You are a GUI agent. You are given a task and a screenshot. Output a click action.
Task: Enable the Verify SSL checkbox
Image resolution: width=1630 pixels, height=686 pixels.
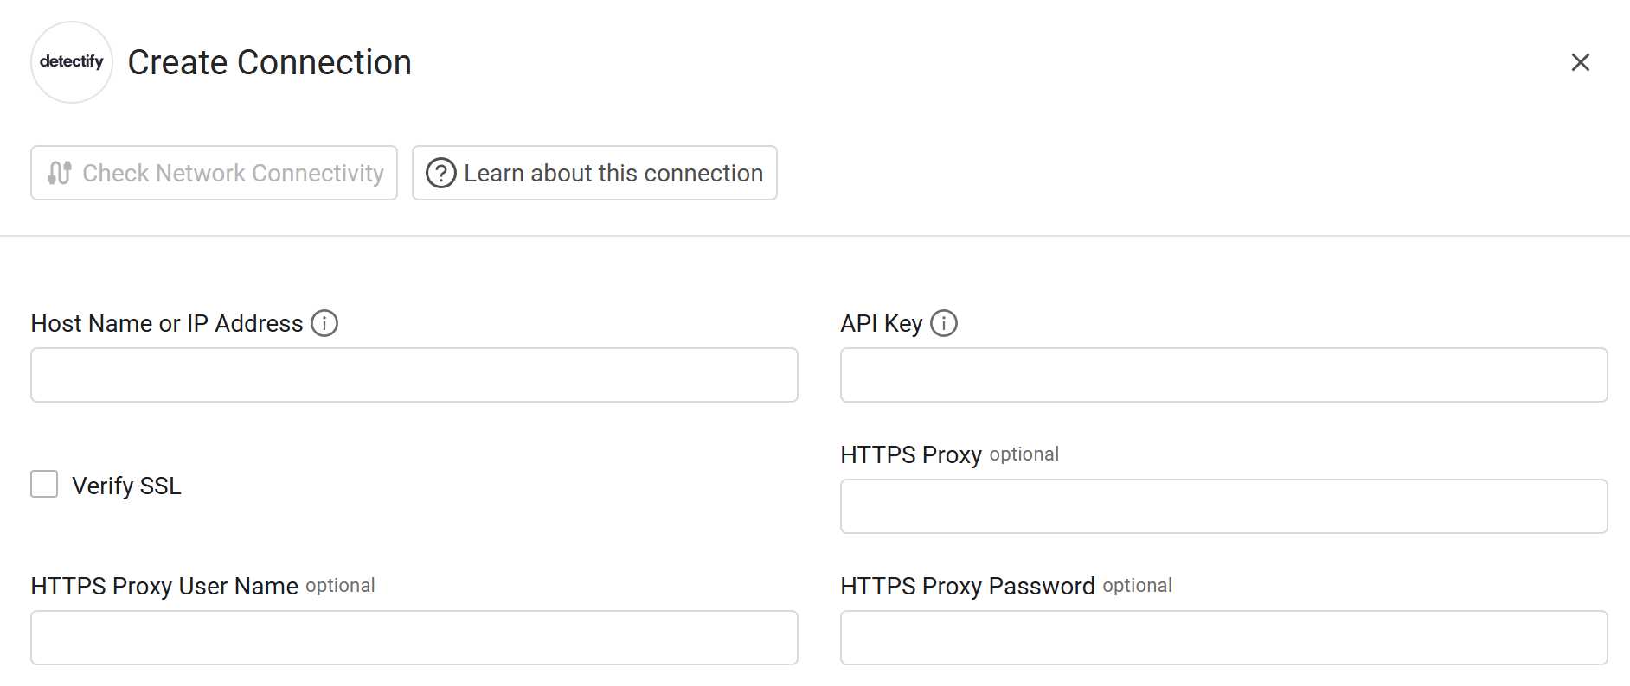pyautogui.click(x=44, y=485)
